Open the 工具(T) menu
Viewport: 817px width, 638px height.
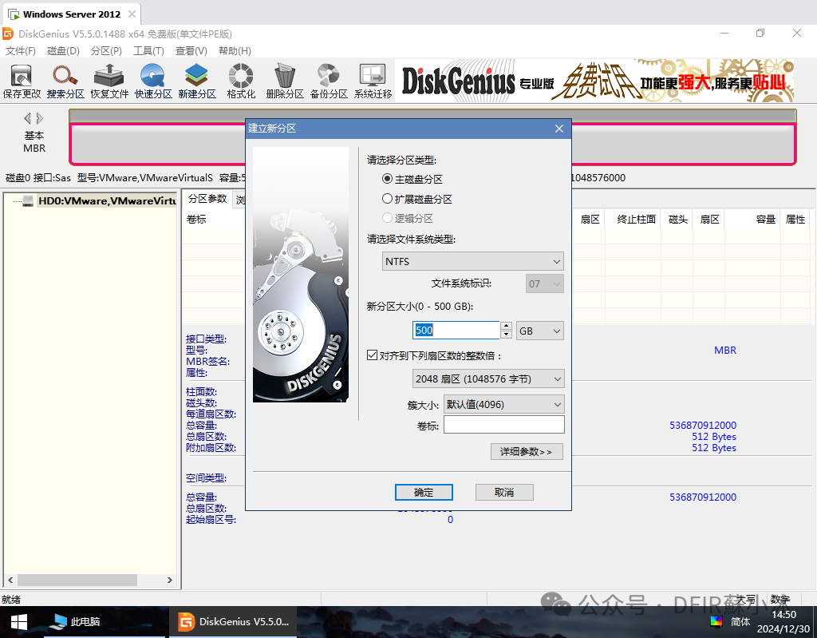(x=148, y=50)
